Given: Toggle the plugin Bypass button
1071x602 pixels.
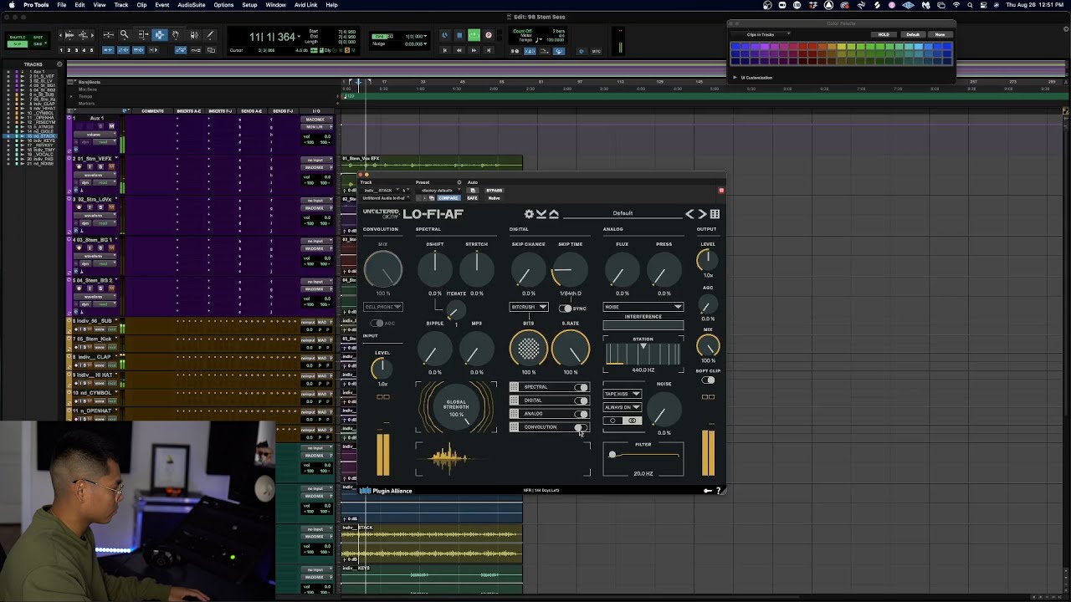Looking at the screenshot, I should coord(494,191).
